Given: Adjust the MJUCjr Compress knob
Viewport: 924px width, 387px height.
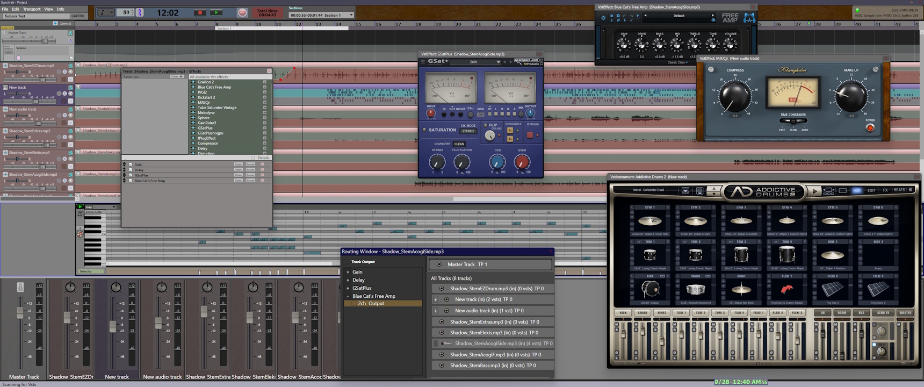Looking at the screenshot, I should tap(734, 96).
